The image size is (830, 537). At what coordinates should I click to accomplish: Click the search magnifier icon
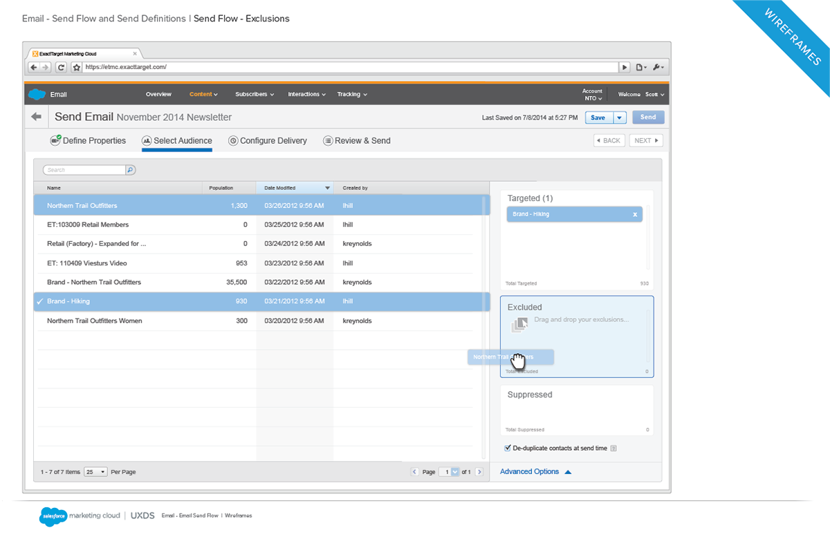pos(130,169)
